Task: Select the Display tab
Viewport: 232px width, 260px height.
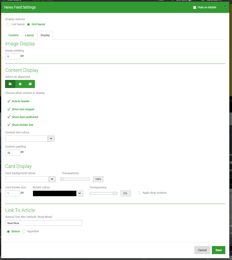Action: pos(45,35)
